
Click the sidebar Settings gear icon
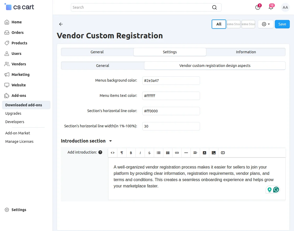coord(7,210)
